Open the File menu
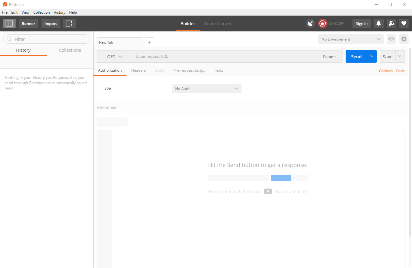Viewport: 412px width, 268px height. point(5,12)
